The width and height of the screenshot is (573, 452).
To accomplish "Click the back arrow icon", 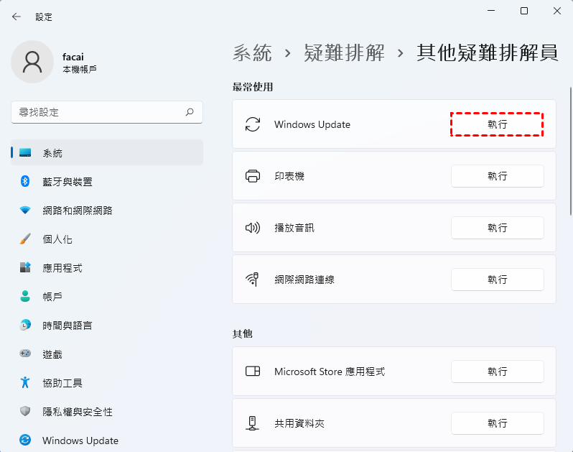I will (17, 17).
